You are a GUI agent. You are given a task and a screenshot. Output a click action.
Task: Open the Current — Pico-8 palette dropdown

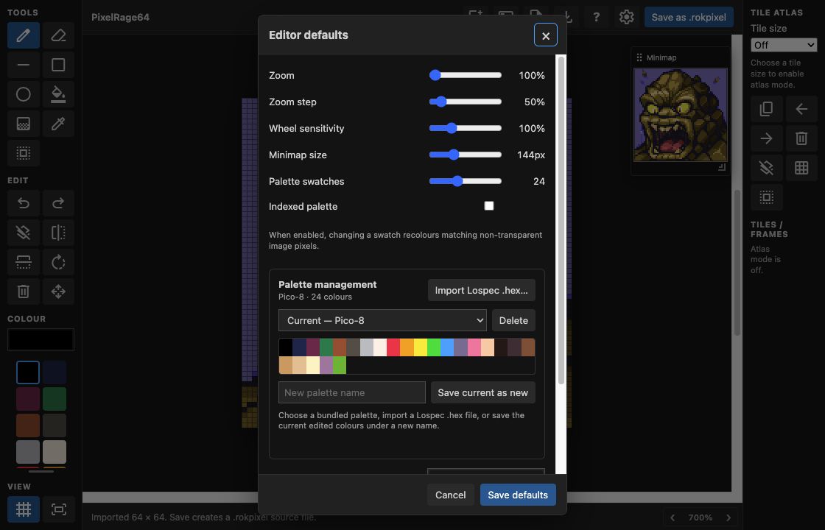click(382, 320)
